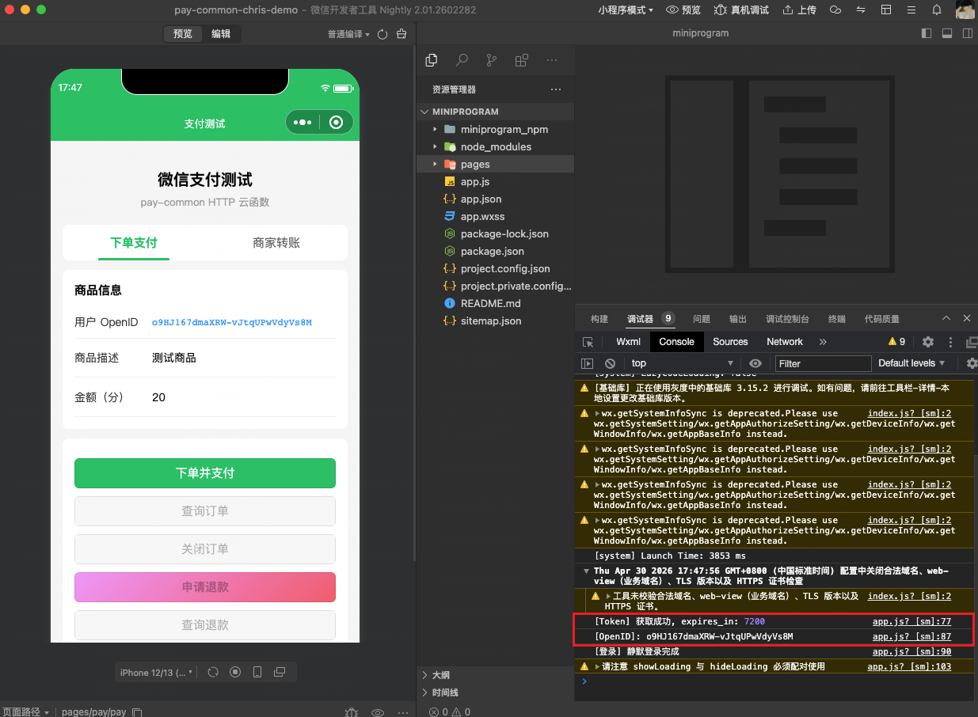
Task: Open the app.js? [sm]:103 source link
Action: coord(909,667)
